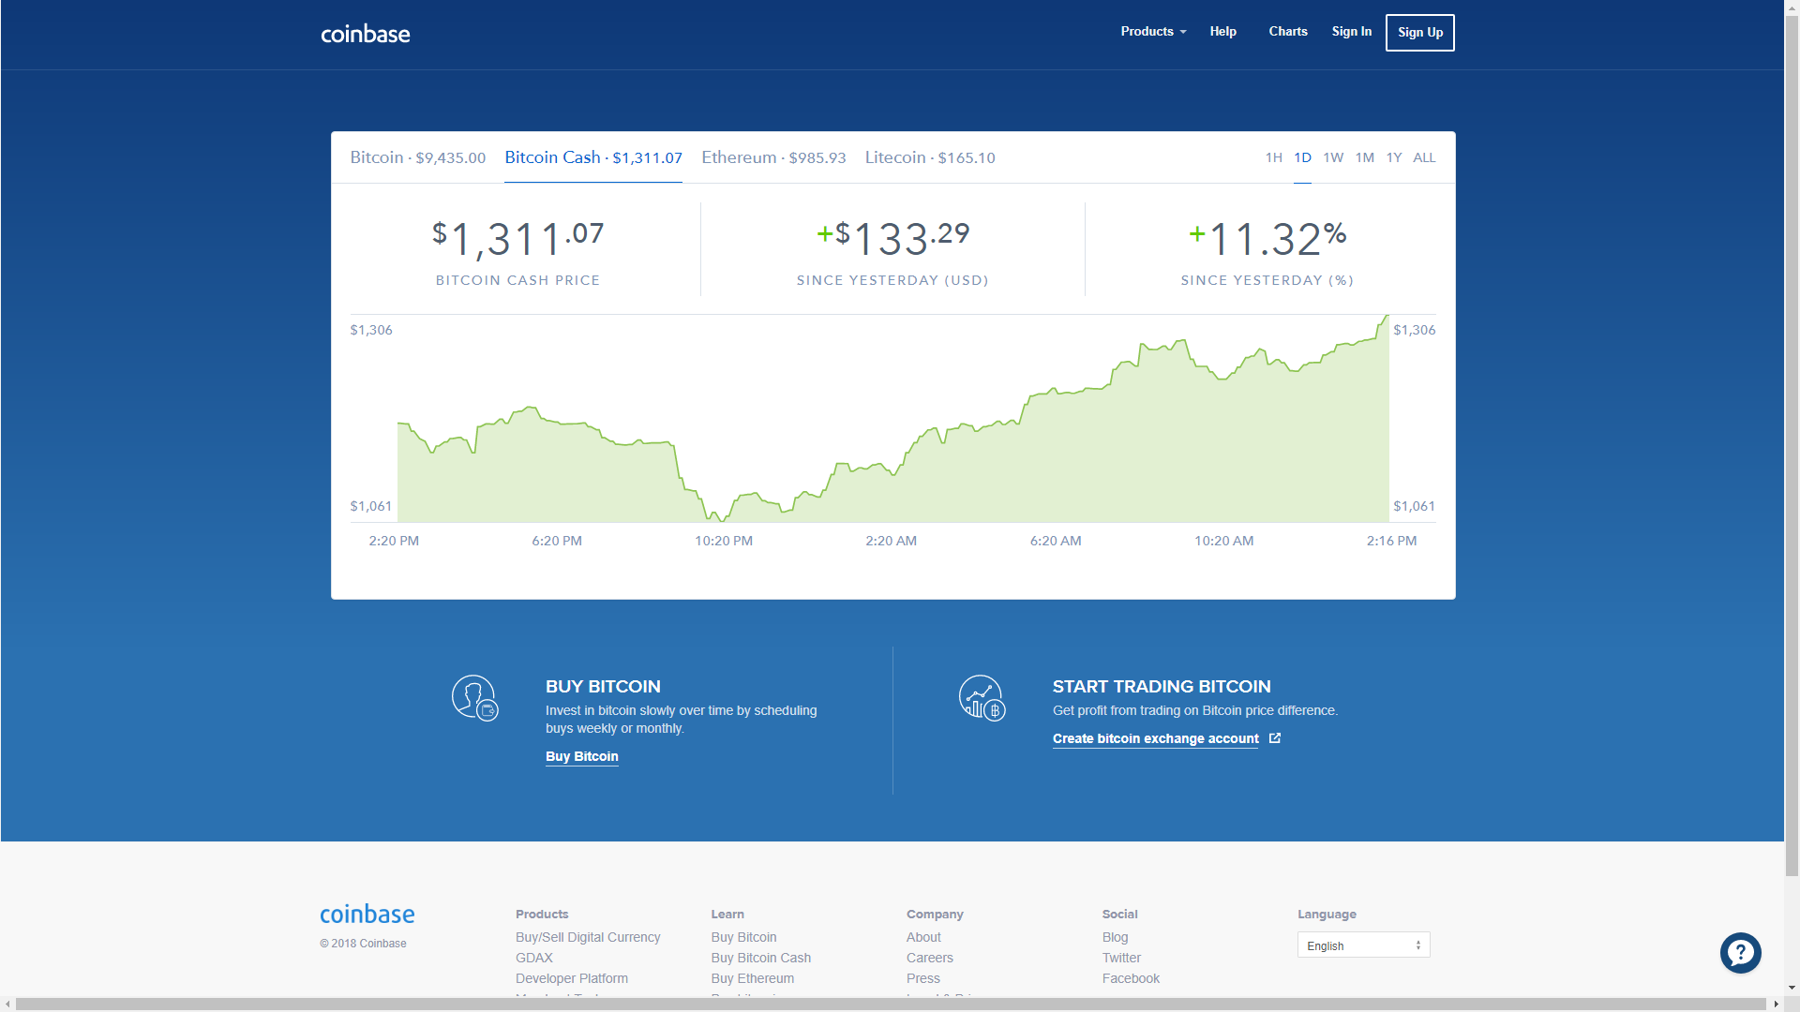Click the +11.32% change value
The height and width of the screenshot is (1012, 1800).
tap(1267, 239)
